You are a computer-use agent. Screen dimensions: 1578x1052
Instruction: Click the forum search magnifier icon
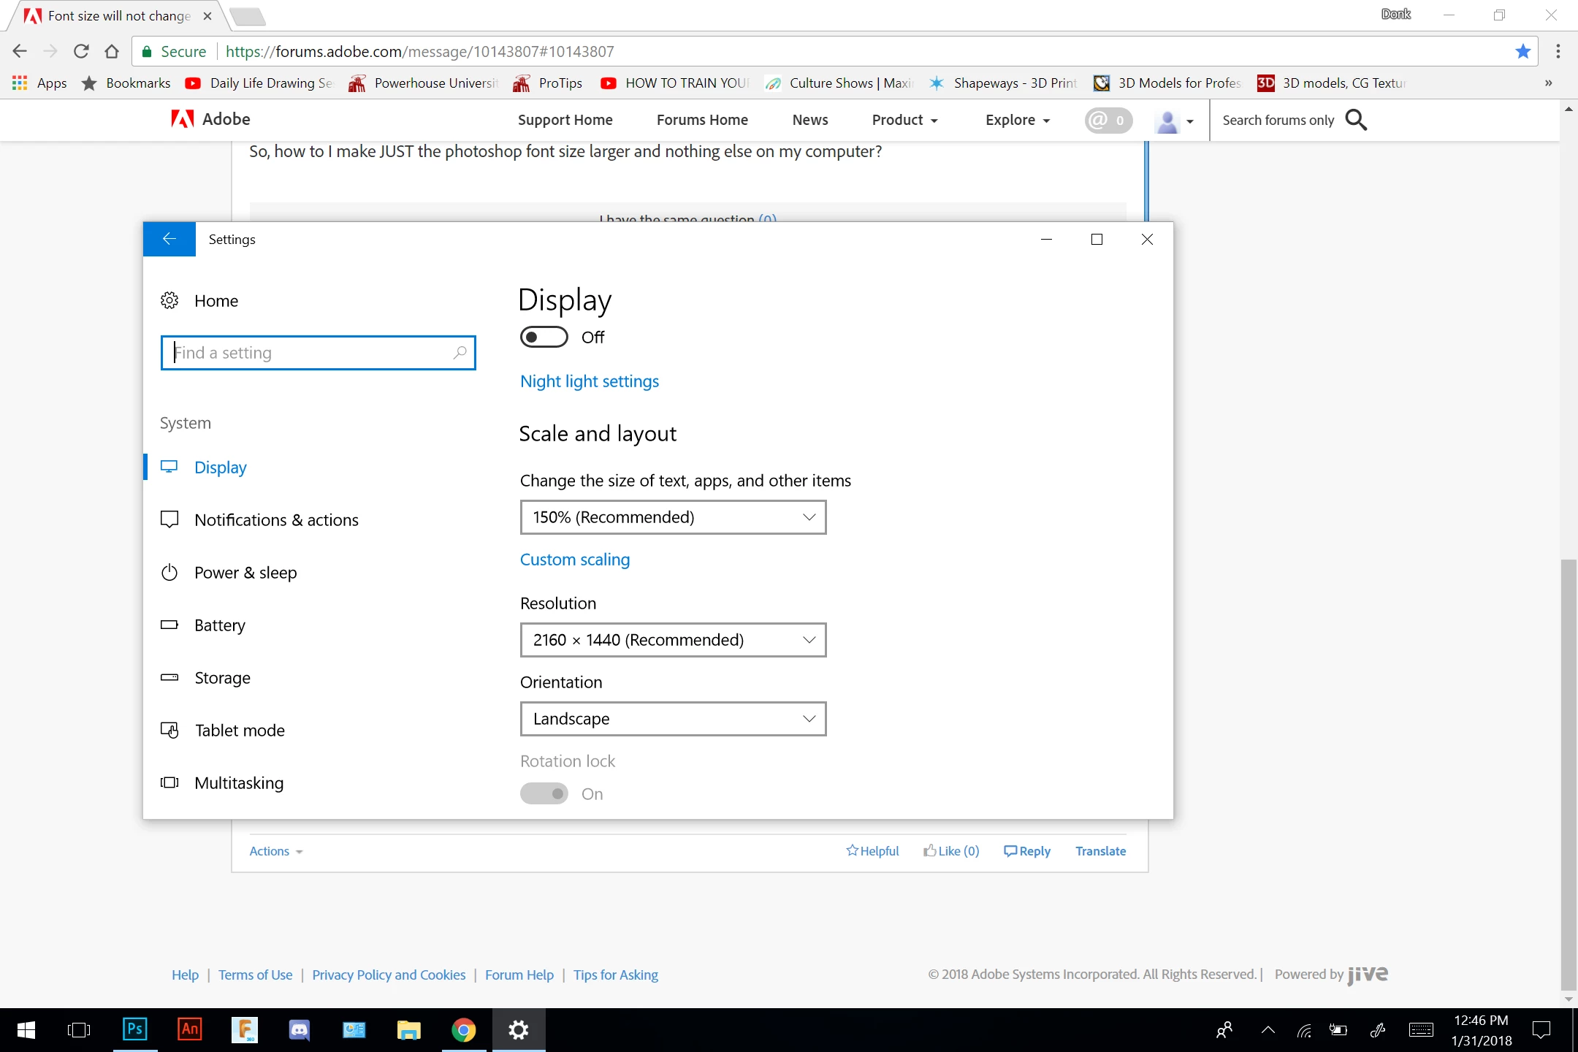[x=1356, y=120]
